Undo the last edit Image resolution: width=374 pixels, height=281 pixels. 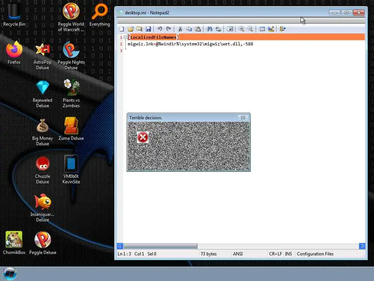pyautogui.click(x=160, y=29)
